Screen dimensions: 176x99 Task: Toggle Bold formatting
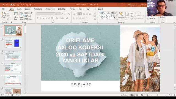(38, 18)
